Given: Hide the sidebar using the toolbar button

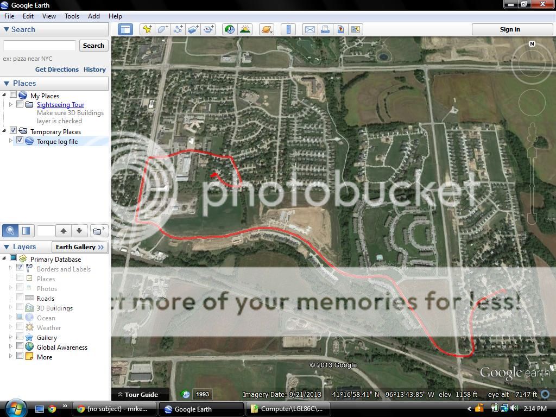Looking at the screenshot, I should [x=125, y=29].
